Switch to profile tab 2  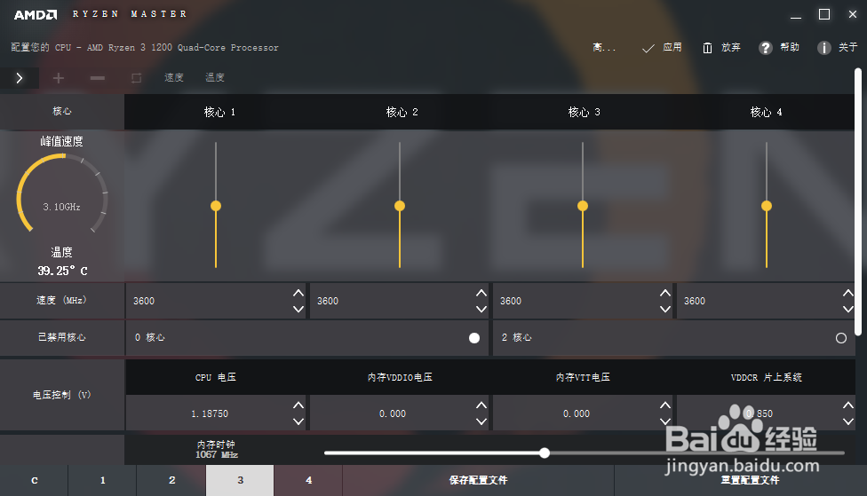[x=171, y=481]
